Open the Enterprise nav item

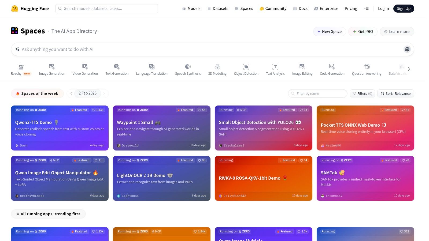click(x=326, y=9)
